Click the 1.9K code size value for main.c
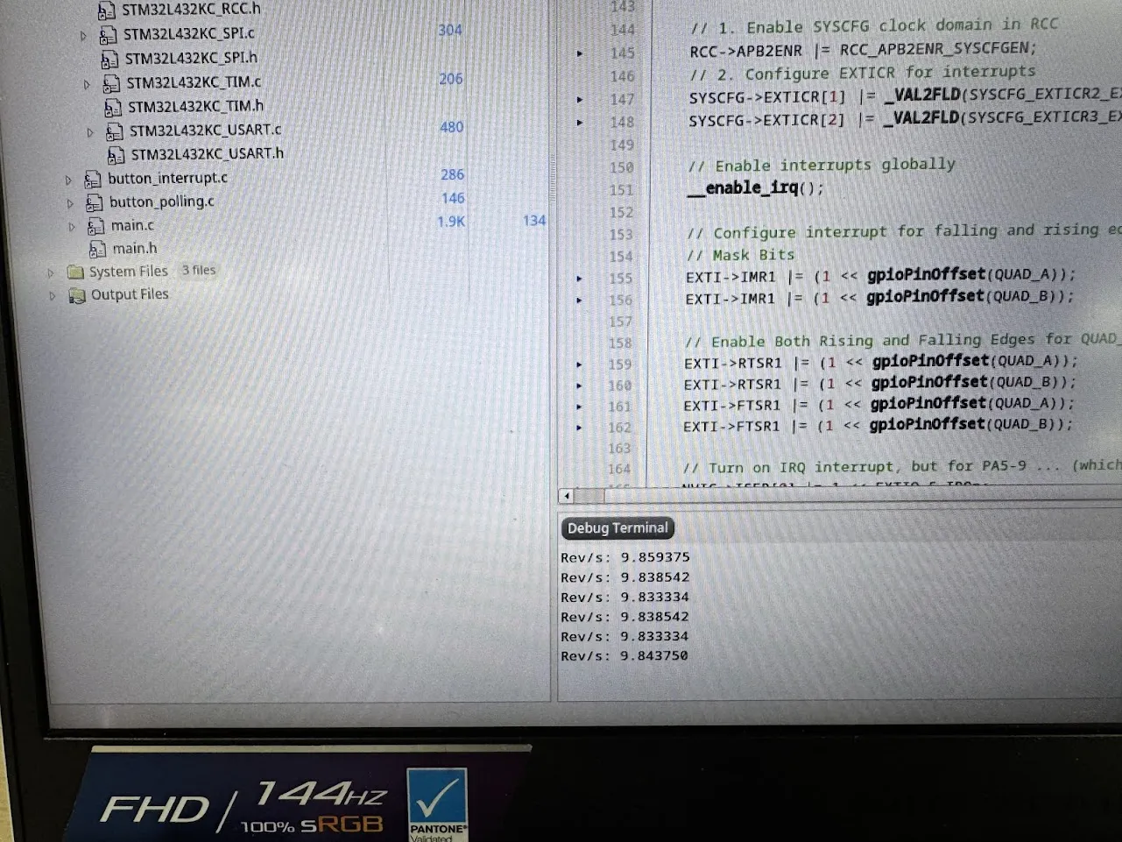Screen dimensions: 1122x842 pyautogui.click(x=452, y=222)
